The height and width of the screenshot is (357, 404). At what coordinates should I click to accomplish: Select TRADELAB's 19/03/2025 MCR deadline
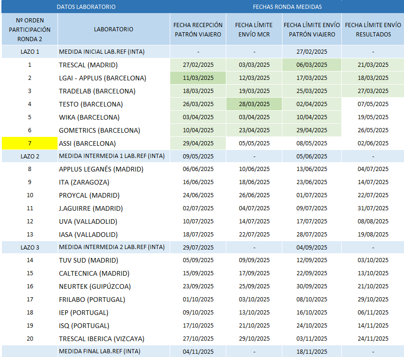(254, 91)
